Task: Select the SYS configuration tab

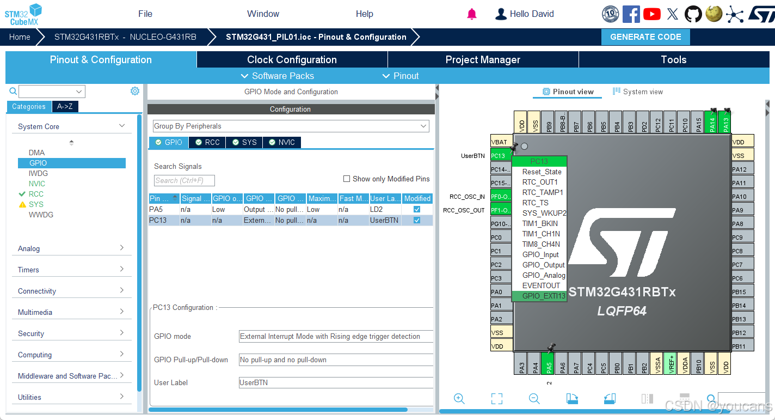Action: (244, 142)
